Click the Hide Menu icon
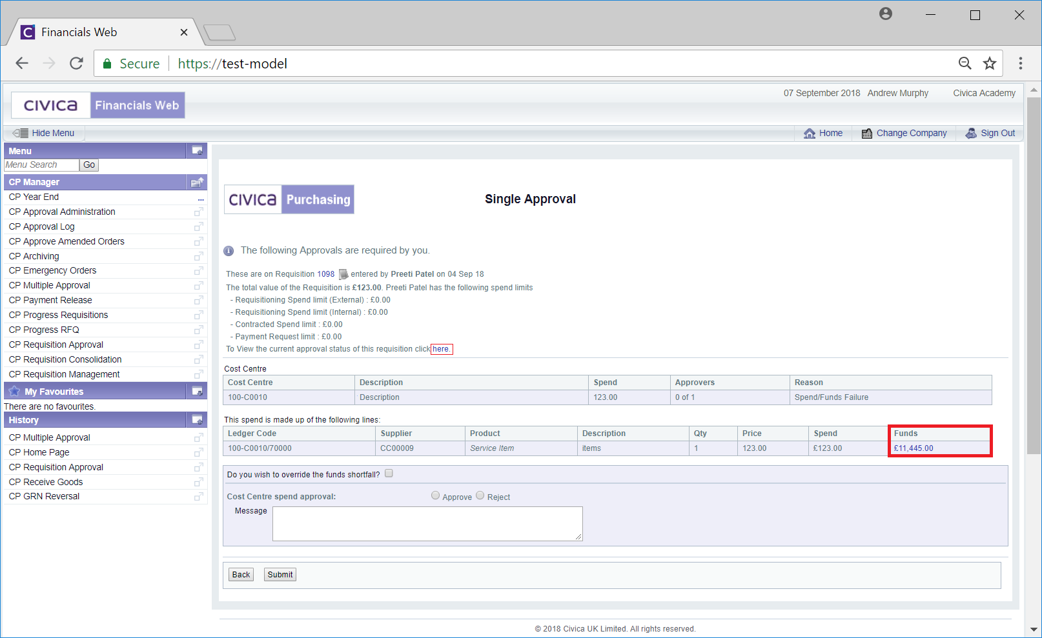The image size is (1042, 638). pos(21,133)
